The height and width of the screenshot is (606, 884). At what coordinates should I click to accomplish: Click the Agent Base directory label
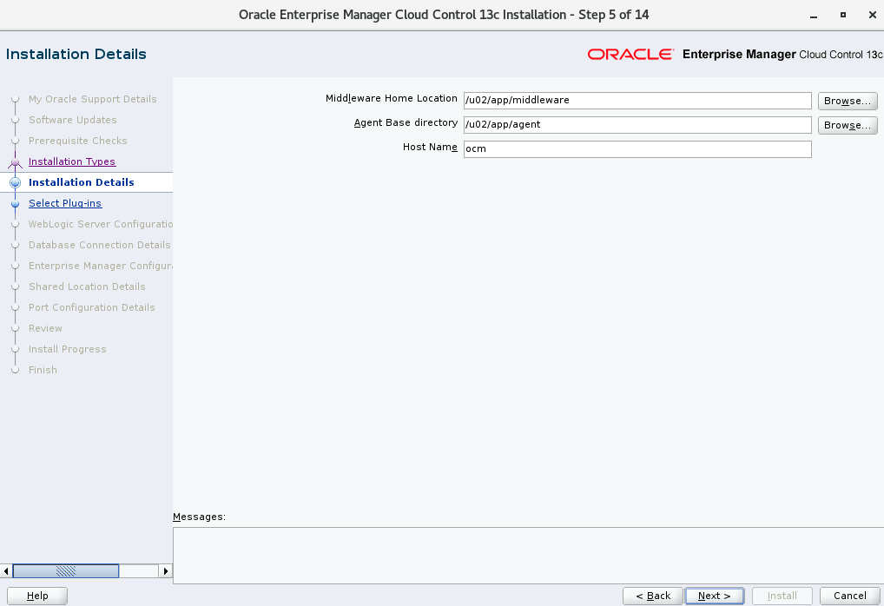pos(406,122)
